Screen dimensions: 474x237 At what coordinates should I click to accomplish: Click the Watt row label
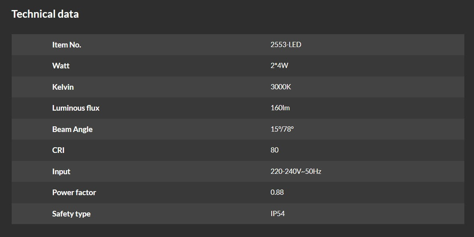click(61, 66)
